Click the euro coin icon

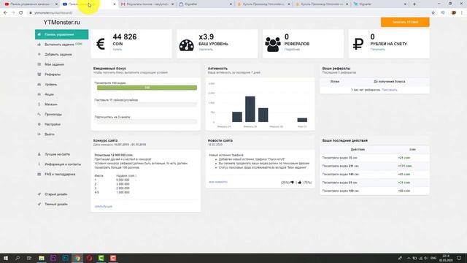101,44
